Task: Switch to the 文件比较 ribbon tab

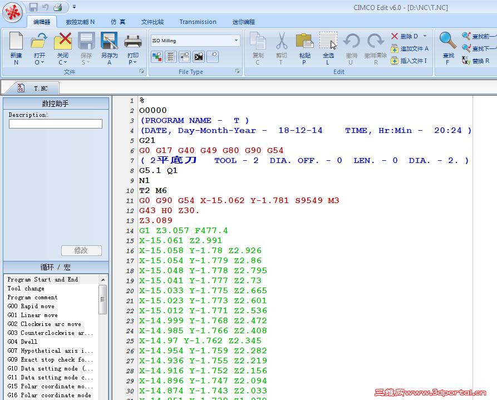Action: point(152,22)
